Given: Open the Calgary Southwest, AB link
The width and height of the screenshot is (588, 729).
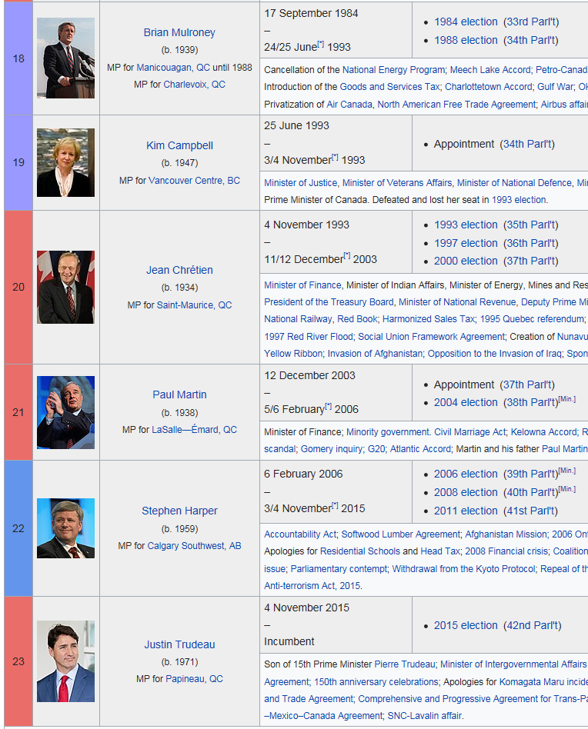Looking at the screenshot, I should [x=195, y=546].
